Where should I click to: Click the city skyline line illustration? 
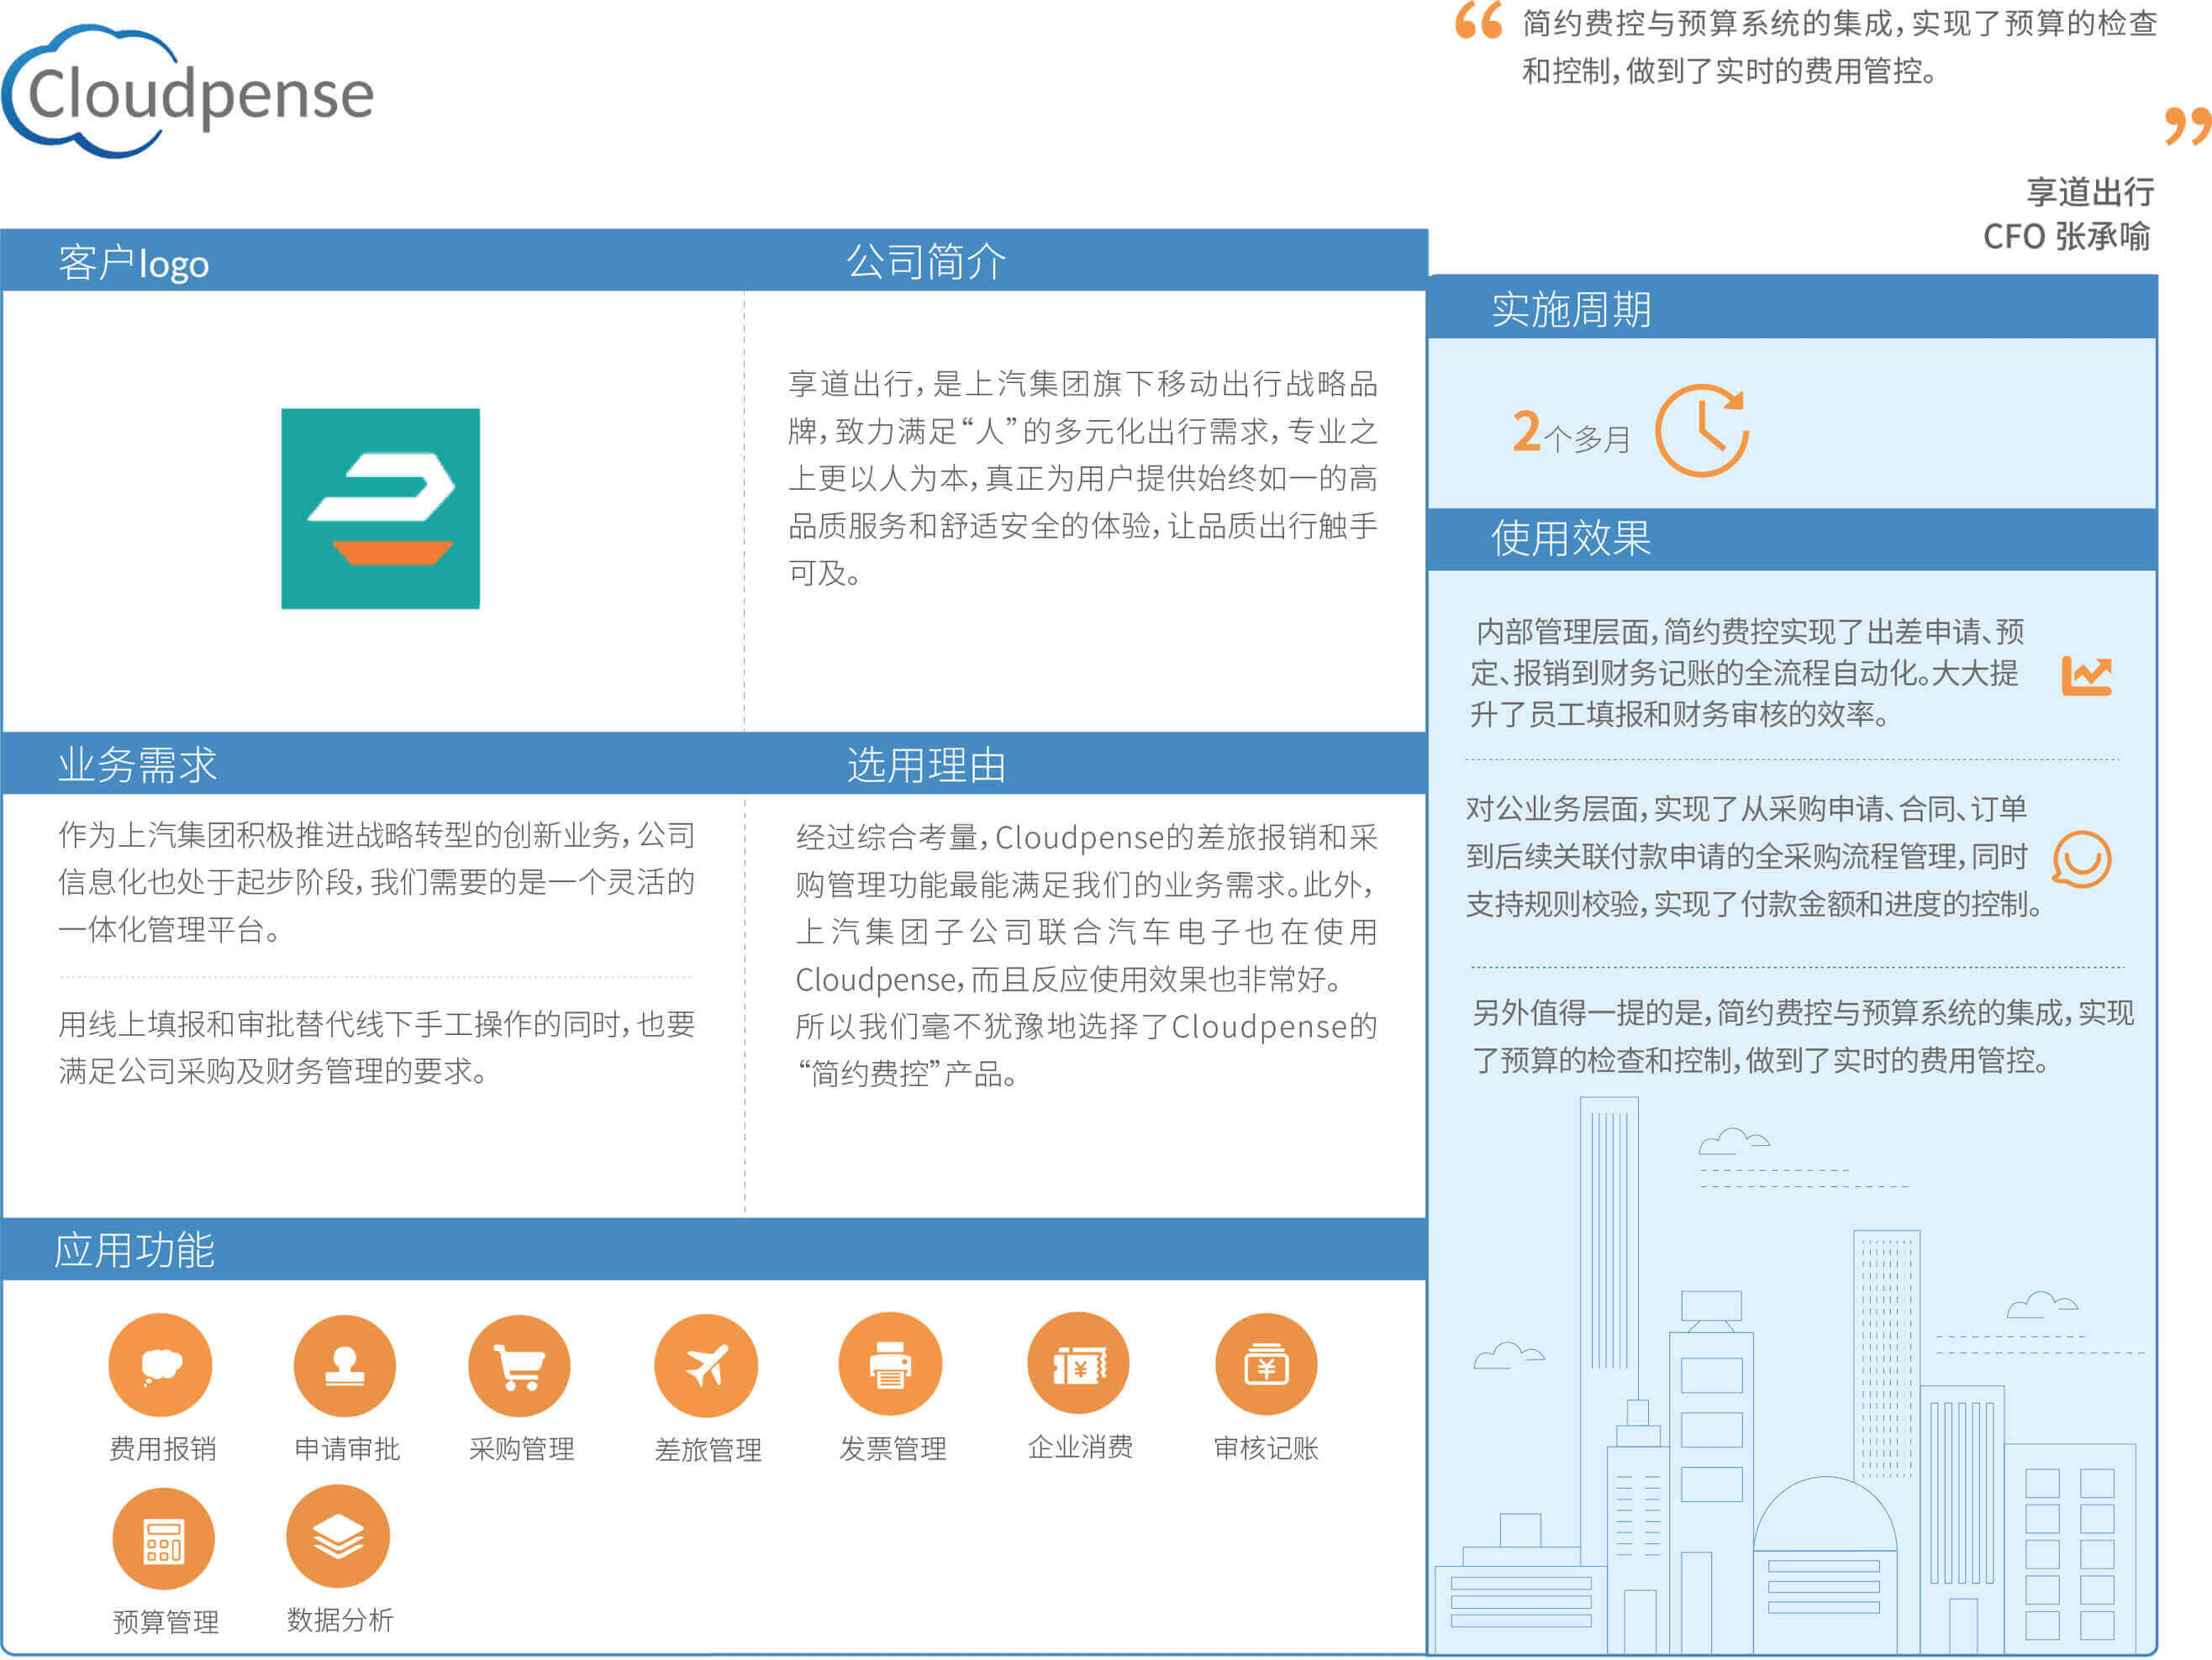pyautogui.click(x=1790, y=1374)
